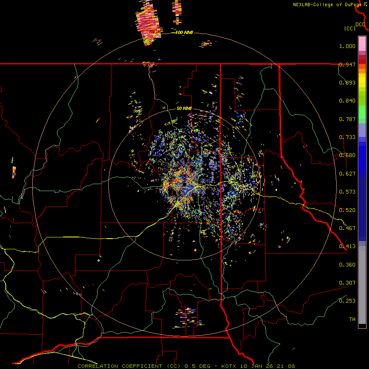Click the 0.947 legend value

point(347,64)
